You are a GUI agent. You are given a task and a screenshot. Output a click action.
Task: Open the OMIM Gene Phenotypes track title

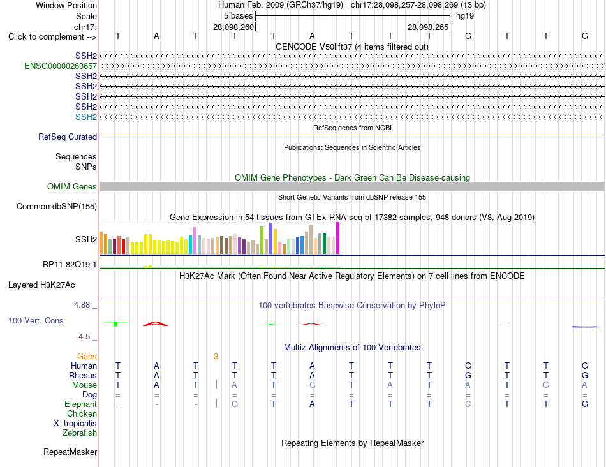tap(352, 177)
